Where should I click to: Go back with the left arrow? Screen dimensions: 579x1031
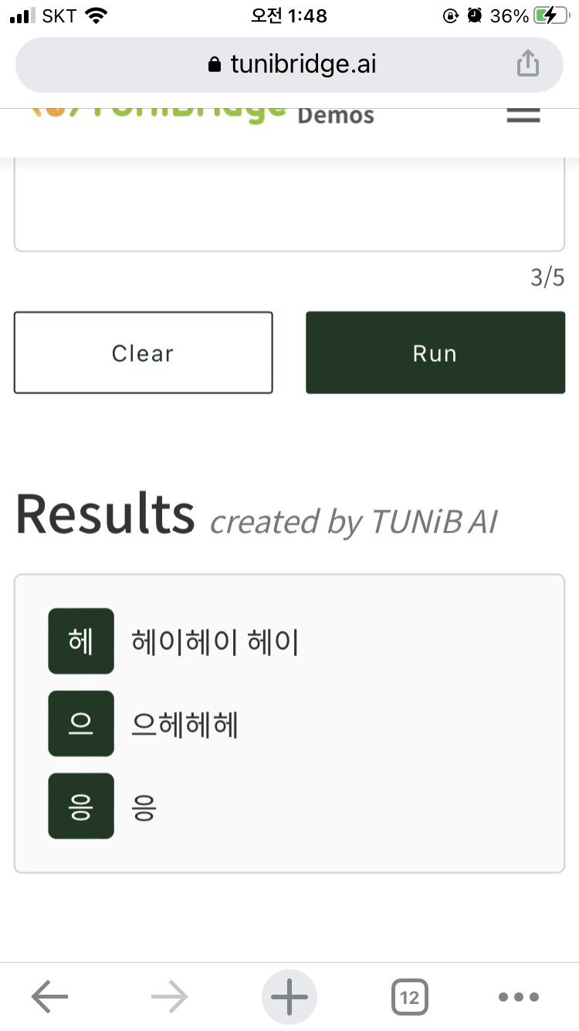[x=49, y=997]
